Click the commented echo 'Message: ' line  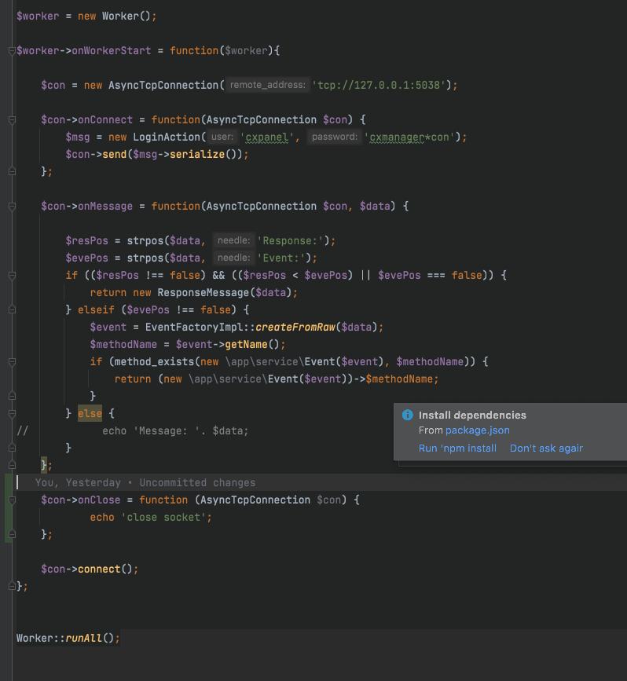click(x=175, y=431)
